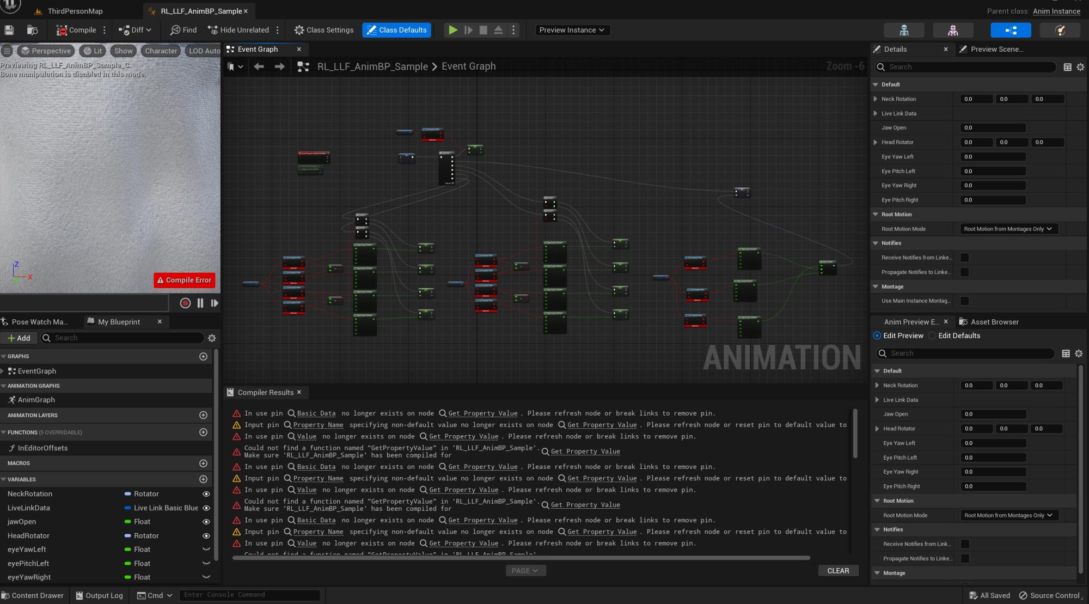The height and width of the screenshot is (604, 1089).
Task: Open Compile options three-dot menu
Action: click(x=105, y=30)
